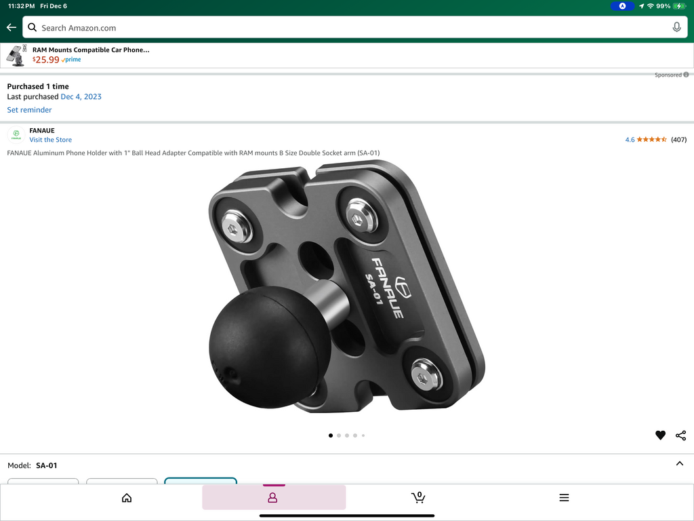This screenshot has width=694, height=521.
Task: Tap the microphone voice search icon
Action: [676, 27]
